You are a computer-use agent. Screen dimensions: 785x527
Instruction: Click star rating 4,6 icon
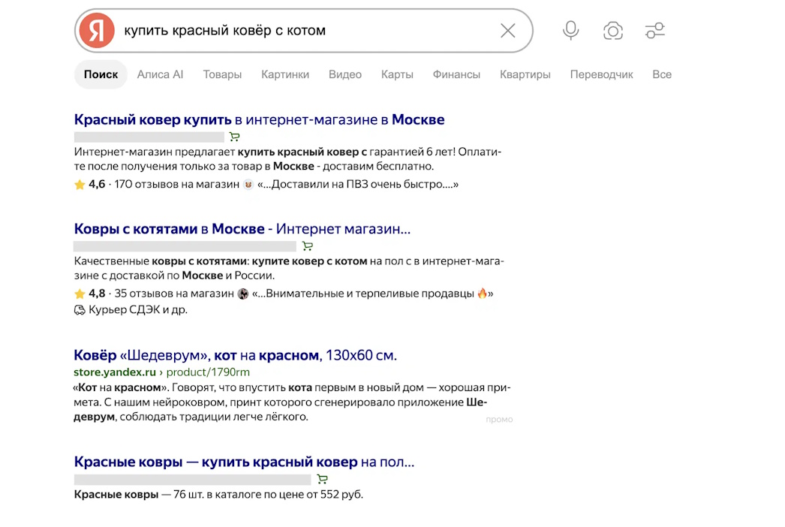click(80, 185)
